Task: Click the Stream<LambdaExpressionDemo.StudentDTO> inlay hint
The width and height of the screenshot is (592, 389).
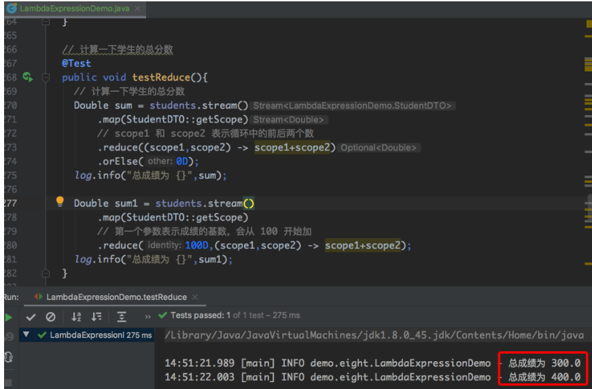Action: pos(352,105)
